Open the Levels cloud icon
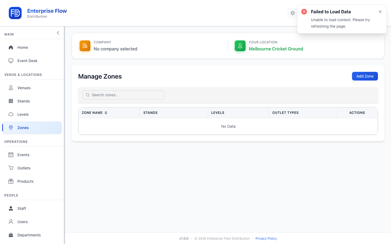Image resolution: width=391 pixels, height=244 pixels. point(11,114)
